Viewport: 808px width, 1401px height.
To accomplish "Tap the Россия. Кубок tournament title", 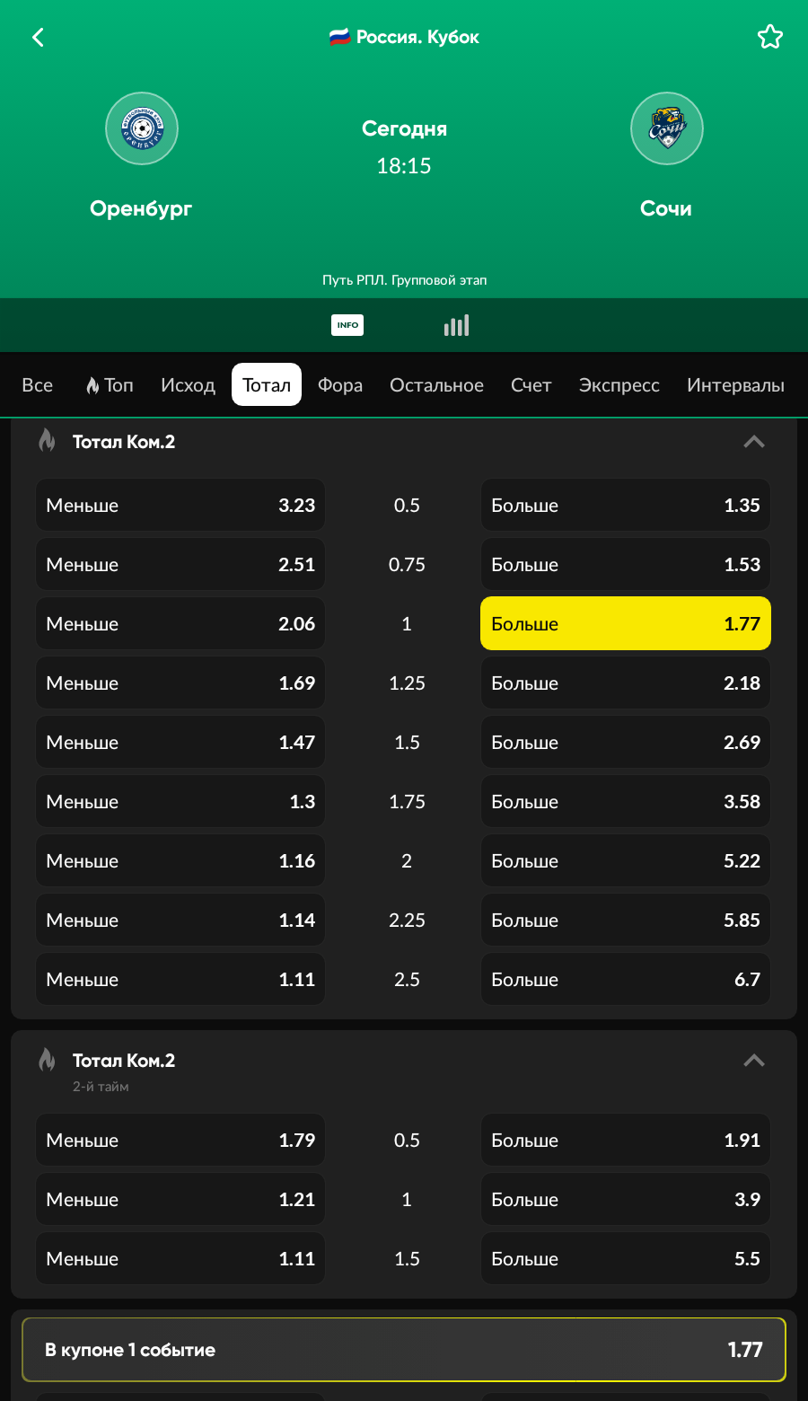I will point(405,37).
